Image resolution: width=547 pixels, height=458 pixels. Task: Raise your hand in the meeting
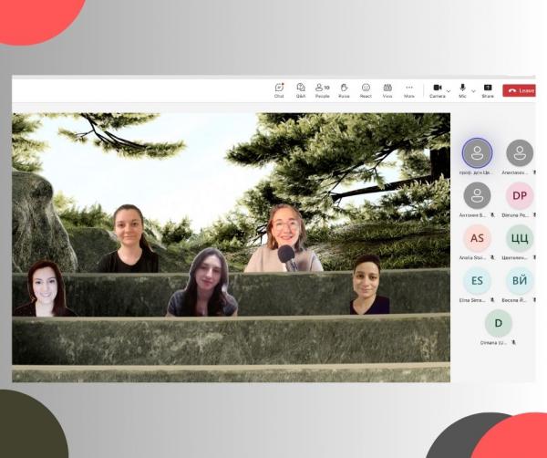click(344, 90)
